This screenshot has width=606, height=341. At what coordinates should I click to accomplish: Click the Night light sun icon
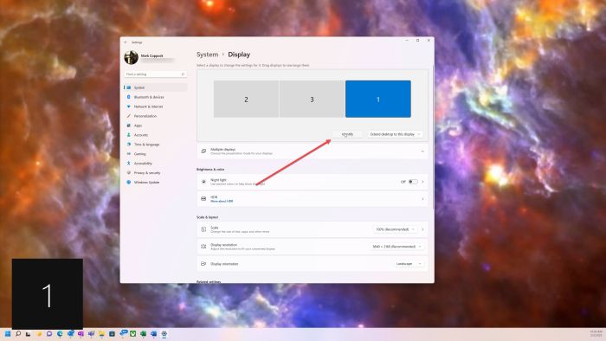[203, 182]
